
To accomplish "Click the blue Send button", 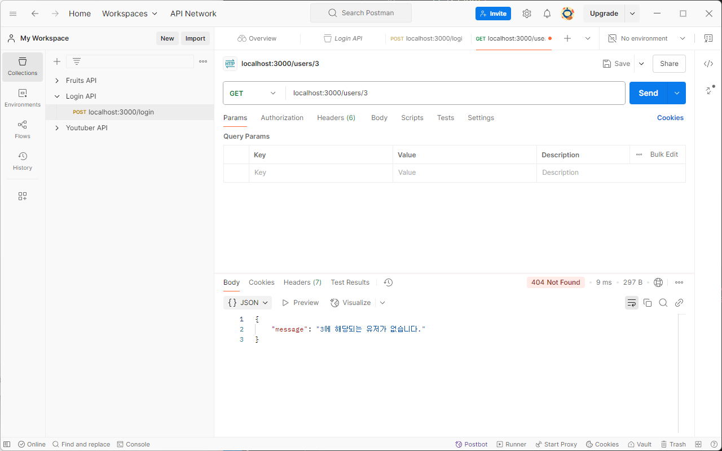I will click(649, 93).
